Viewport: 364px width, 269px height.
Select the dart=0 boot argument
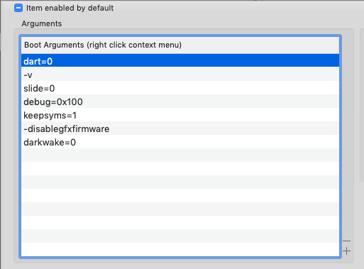180,61
